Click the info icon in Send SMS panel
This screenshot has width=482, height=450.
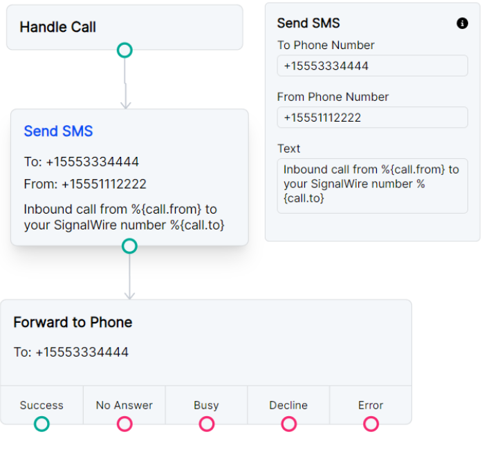pyautogui.click(x=463, y=24)
